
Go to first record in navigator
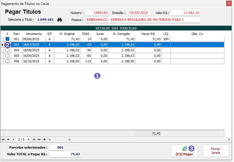3,140
